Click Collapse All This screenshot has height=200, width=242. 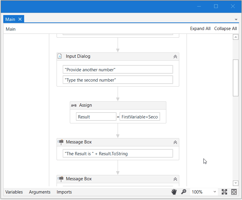tap(226, 29)
